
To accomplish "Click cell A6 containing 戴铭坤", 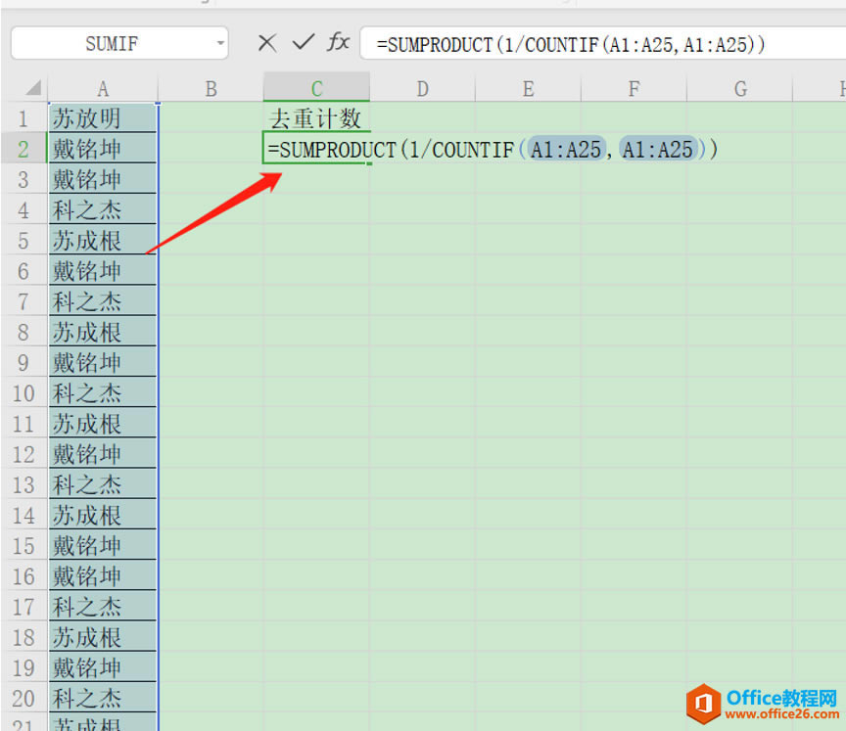I will [103, 271].
